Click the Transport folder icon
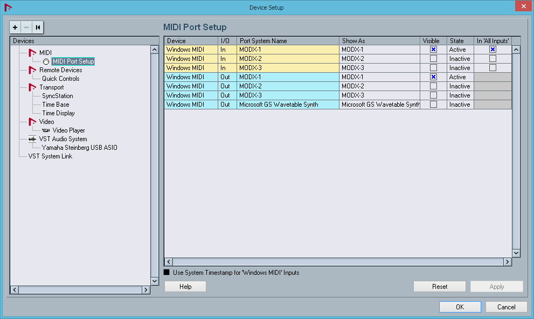The height and width of the screenshot is (319, 534). coord(32,87)
